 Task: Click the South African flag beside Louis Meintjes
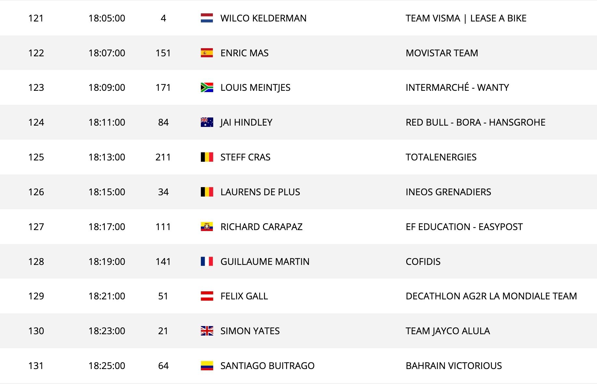[x=207, y=88]
